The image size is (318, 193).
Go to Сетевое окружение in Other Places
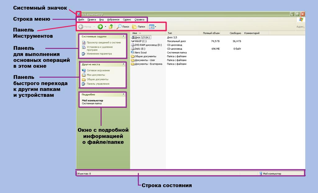[x=98, y=71]
